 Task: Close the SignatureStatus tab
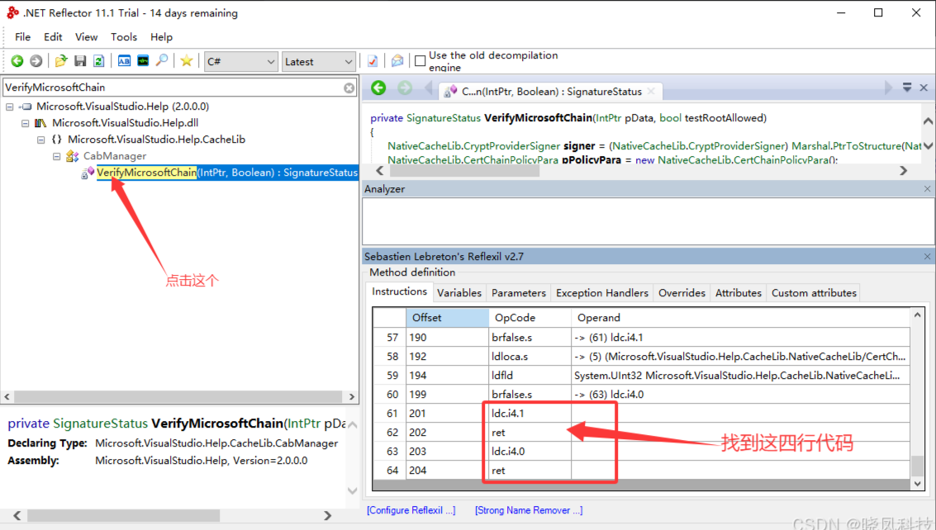tap(651, 92)
